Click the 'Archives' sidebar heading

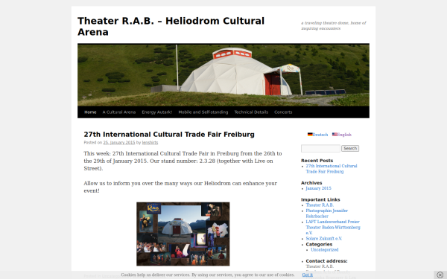pyautogui.click(x=311, y=183)
